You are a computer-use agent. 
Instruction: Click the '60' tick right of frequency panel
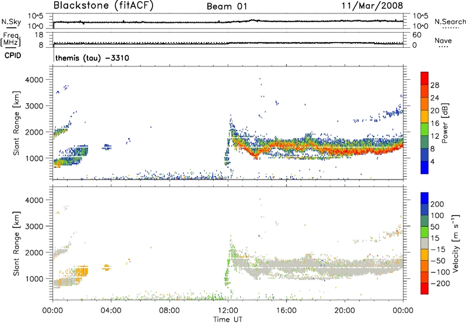[416, 35]
